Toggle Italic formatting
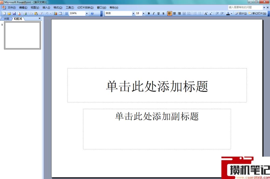 [x=154, y=13]
